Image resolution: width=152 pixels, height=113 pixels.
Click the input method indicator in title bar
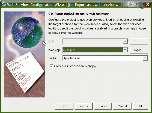(133, 4)
